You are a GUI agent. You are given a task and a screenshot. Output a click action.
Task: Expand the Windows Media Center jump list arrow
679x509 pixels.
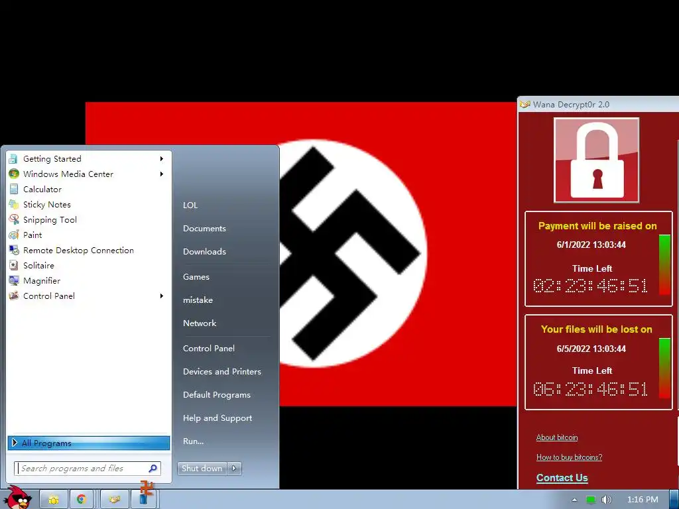(x=162, y=174)
